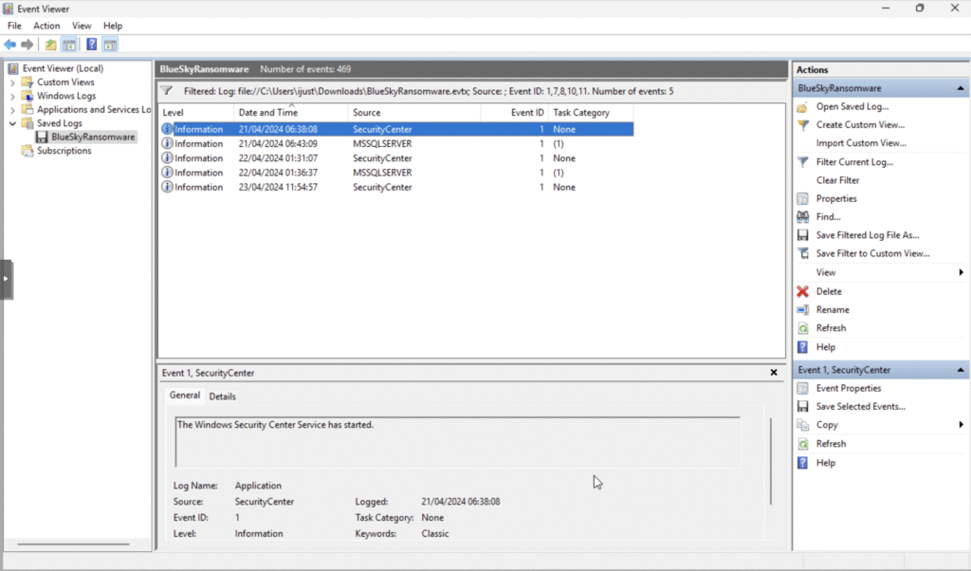Screen dimensions: 971x571
Task: Open Filter Current Log from Actions pane
Action: 853,162
